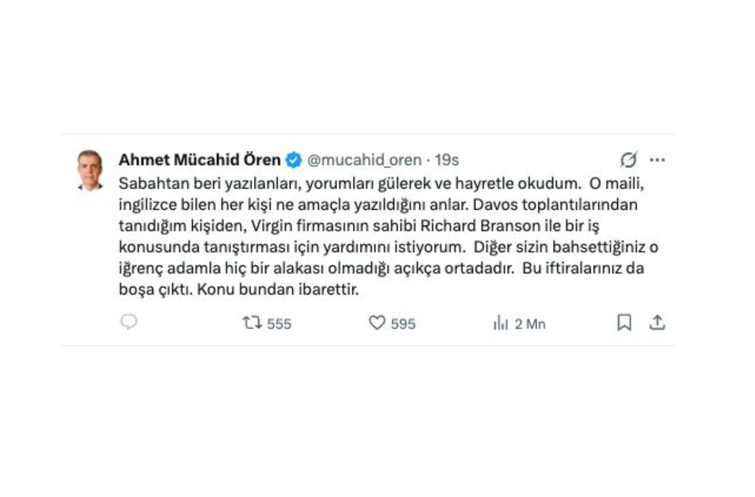Screen dimensions: 755x497
Task: Open the @mucahid_oren handle link
Action: click(364, 161)
